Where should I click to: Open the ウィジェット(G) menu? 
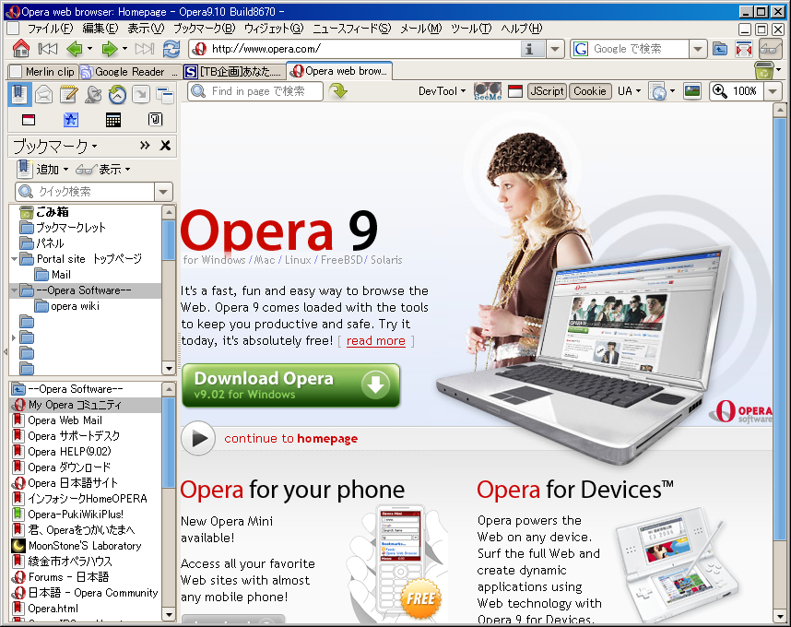tap(274, 29)
